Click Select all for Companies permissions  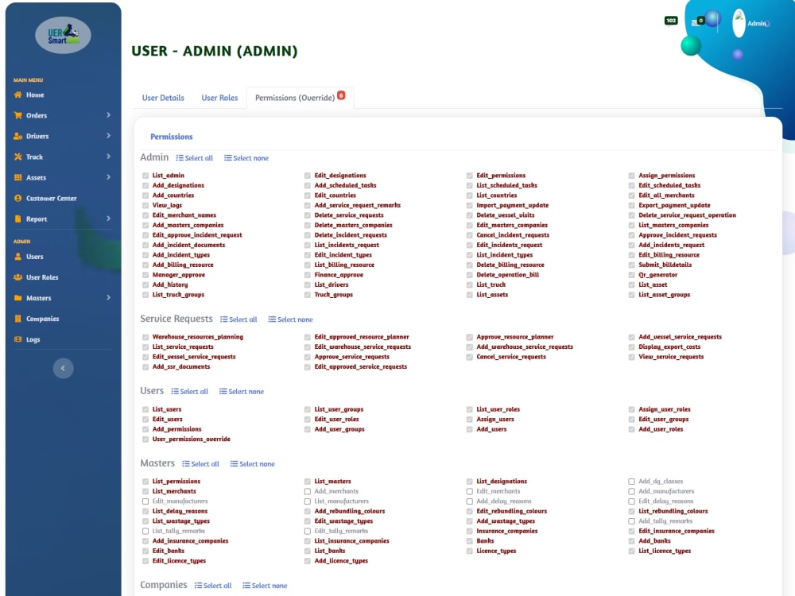coord(213,586)
